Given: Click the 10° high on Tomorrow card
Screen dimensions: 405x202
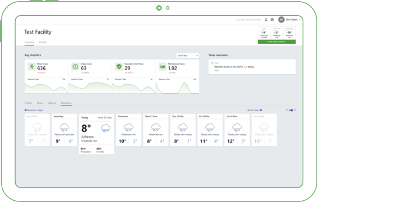Looking at the screenshot, I should pos(122,141).
